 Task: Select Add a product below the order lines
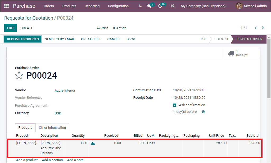coord(27,160)
